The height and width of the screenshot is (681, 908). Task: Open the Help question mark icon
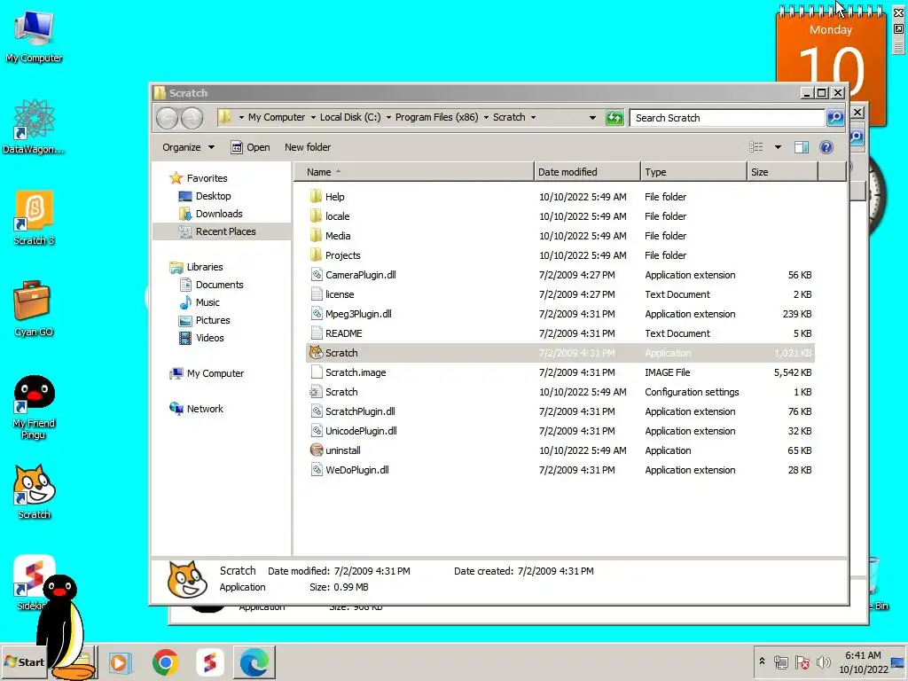[826, 147]
